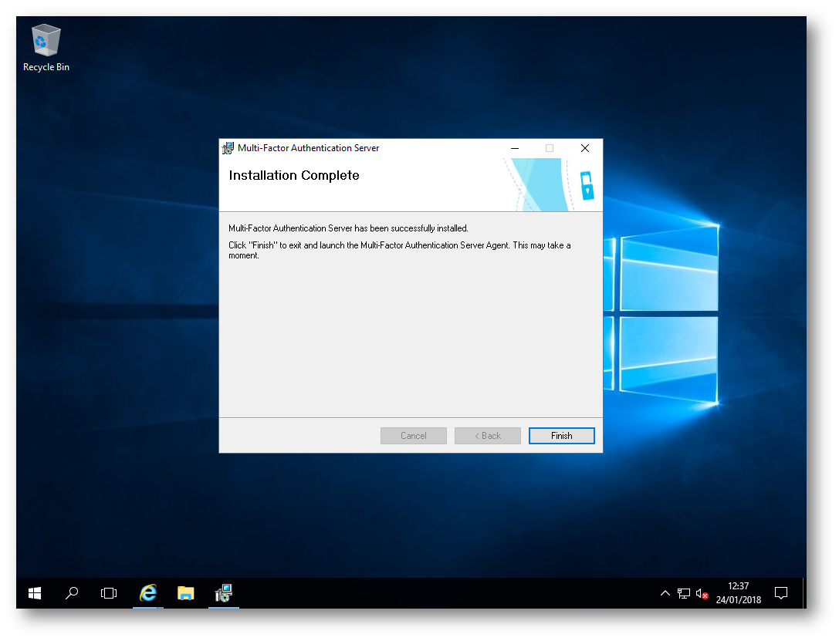Open the Windows Start menu
The image size is (839, 641).
35,593
